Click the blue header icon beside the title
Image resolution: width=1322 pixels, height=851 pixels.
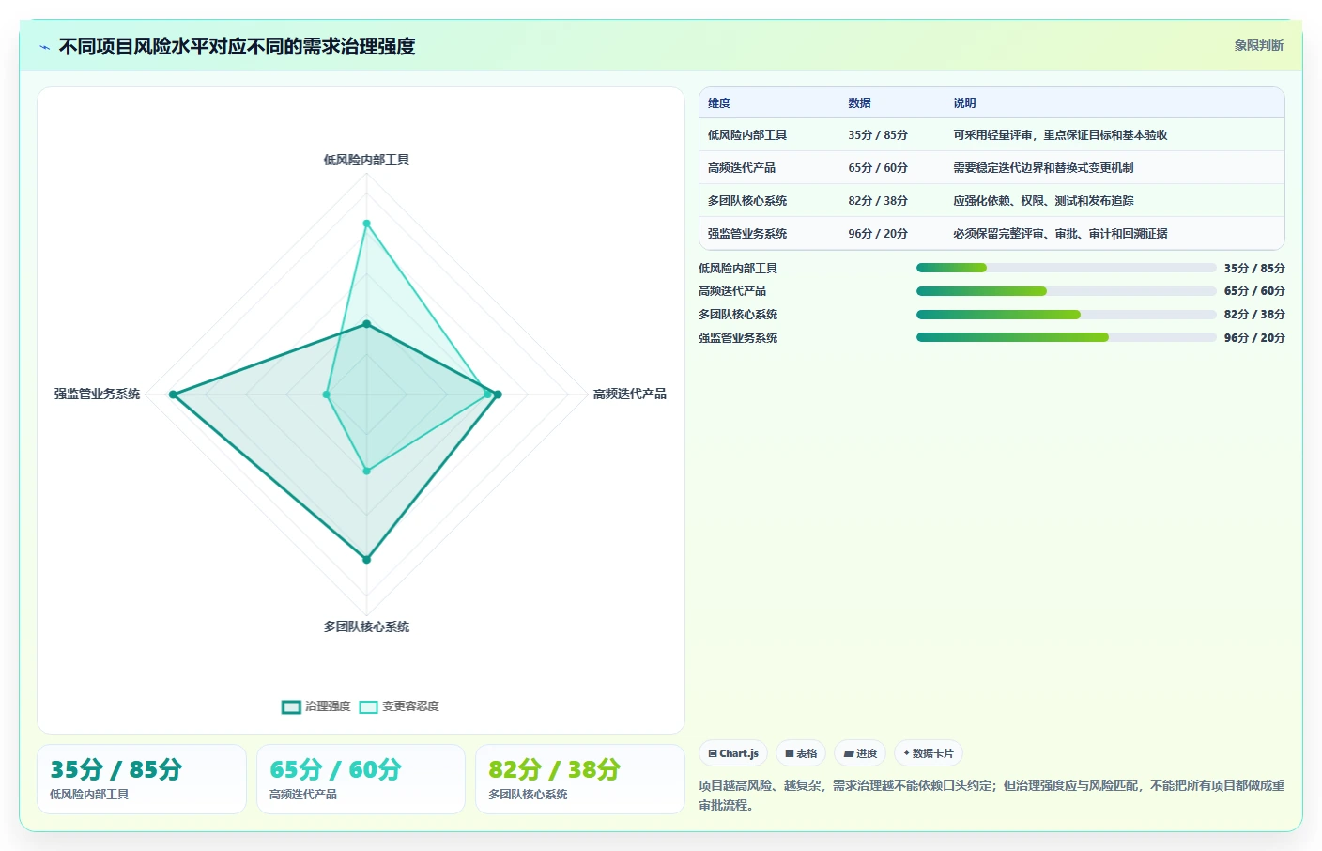(44, 47)
